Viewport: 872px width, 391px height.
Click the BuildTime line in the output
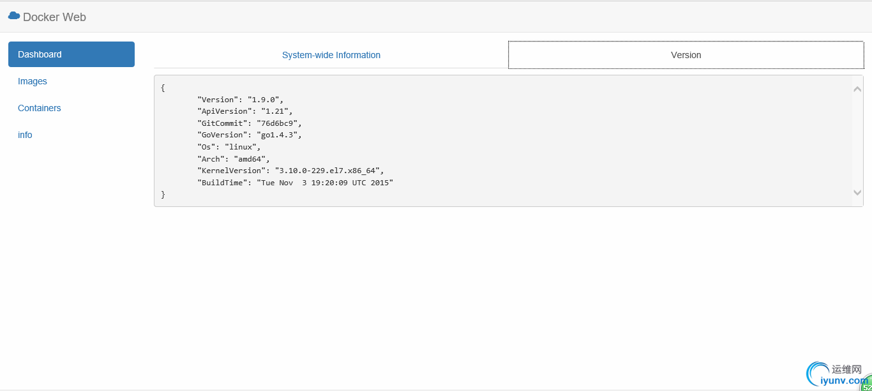click(x=295, y=183)
